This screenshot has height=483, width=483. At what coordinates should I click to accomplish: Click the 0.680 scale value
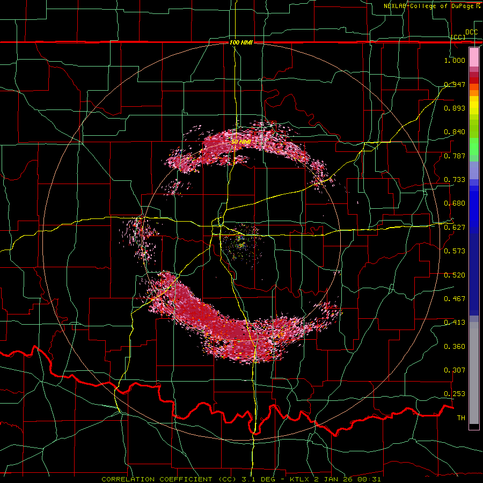455,203
